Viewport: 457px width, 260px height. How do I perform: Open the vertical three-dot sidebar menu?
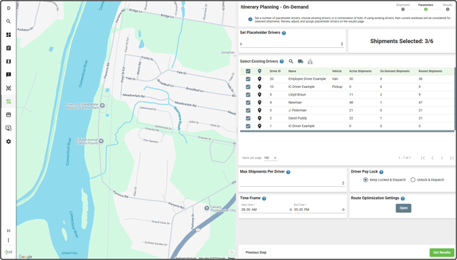8,240
